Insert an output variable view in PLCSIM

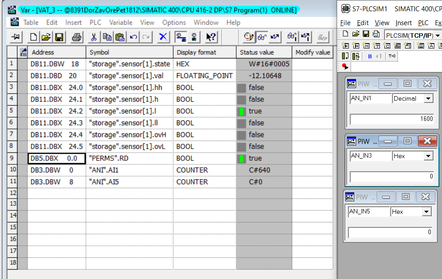point(356,45)
